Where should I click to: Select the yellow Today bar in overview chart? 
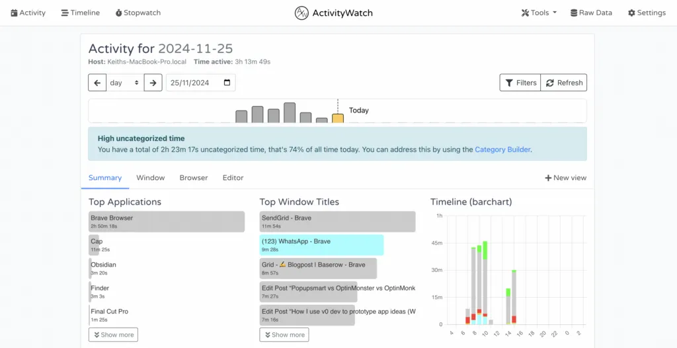[337, 118]
